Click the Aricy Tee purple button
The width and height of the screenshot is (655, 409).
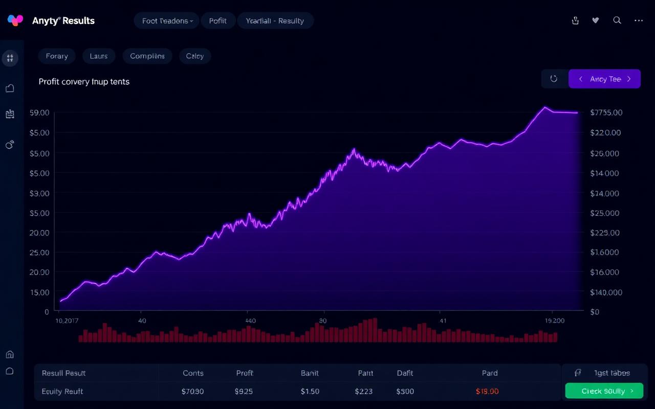[604, 79]
